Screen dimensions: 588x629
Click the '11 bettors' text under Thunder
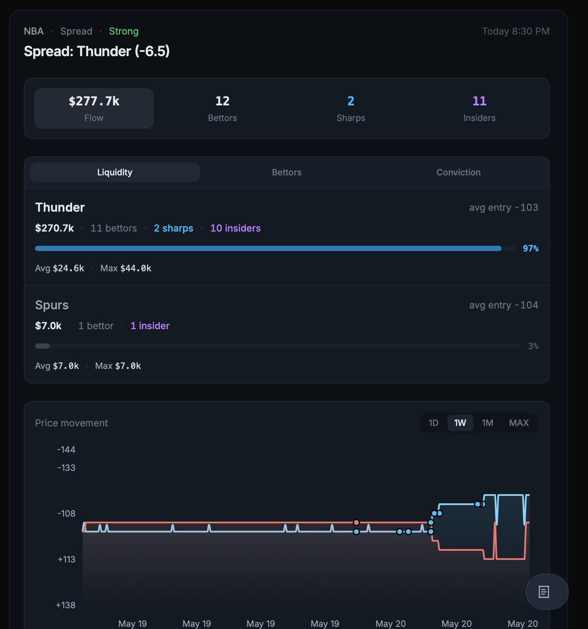(114, 228)
